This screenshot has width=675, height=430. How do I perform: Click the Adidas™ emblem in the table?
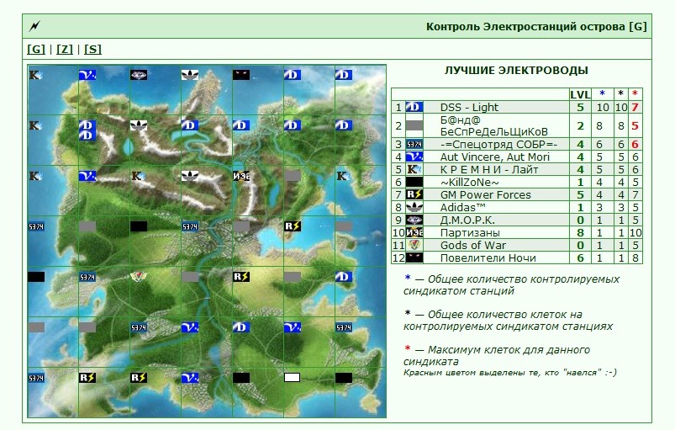click(x=414, y=207)
